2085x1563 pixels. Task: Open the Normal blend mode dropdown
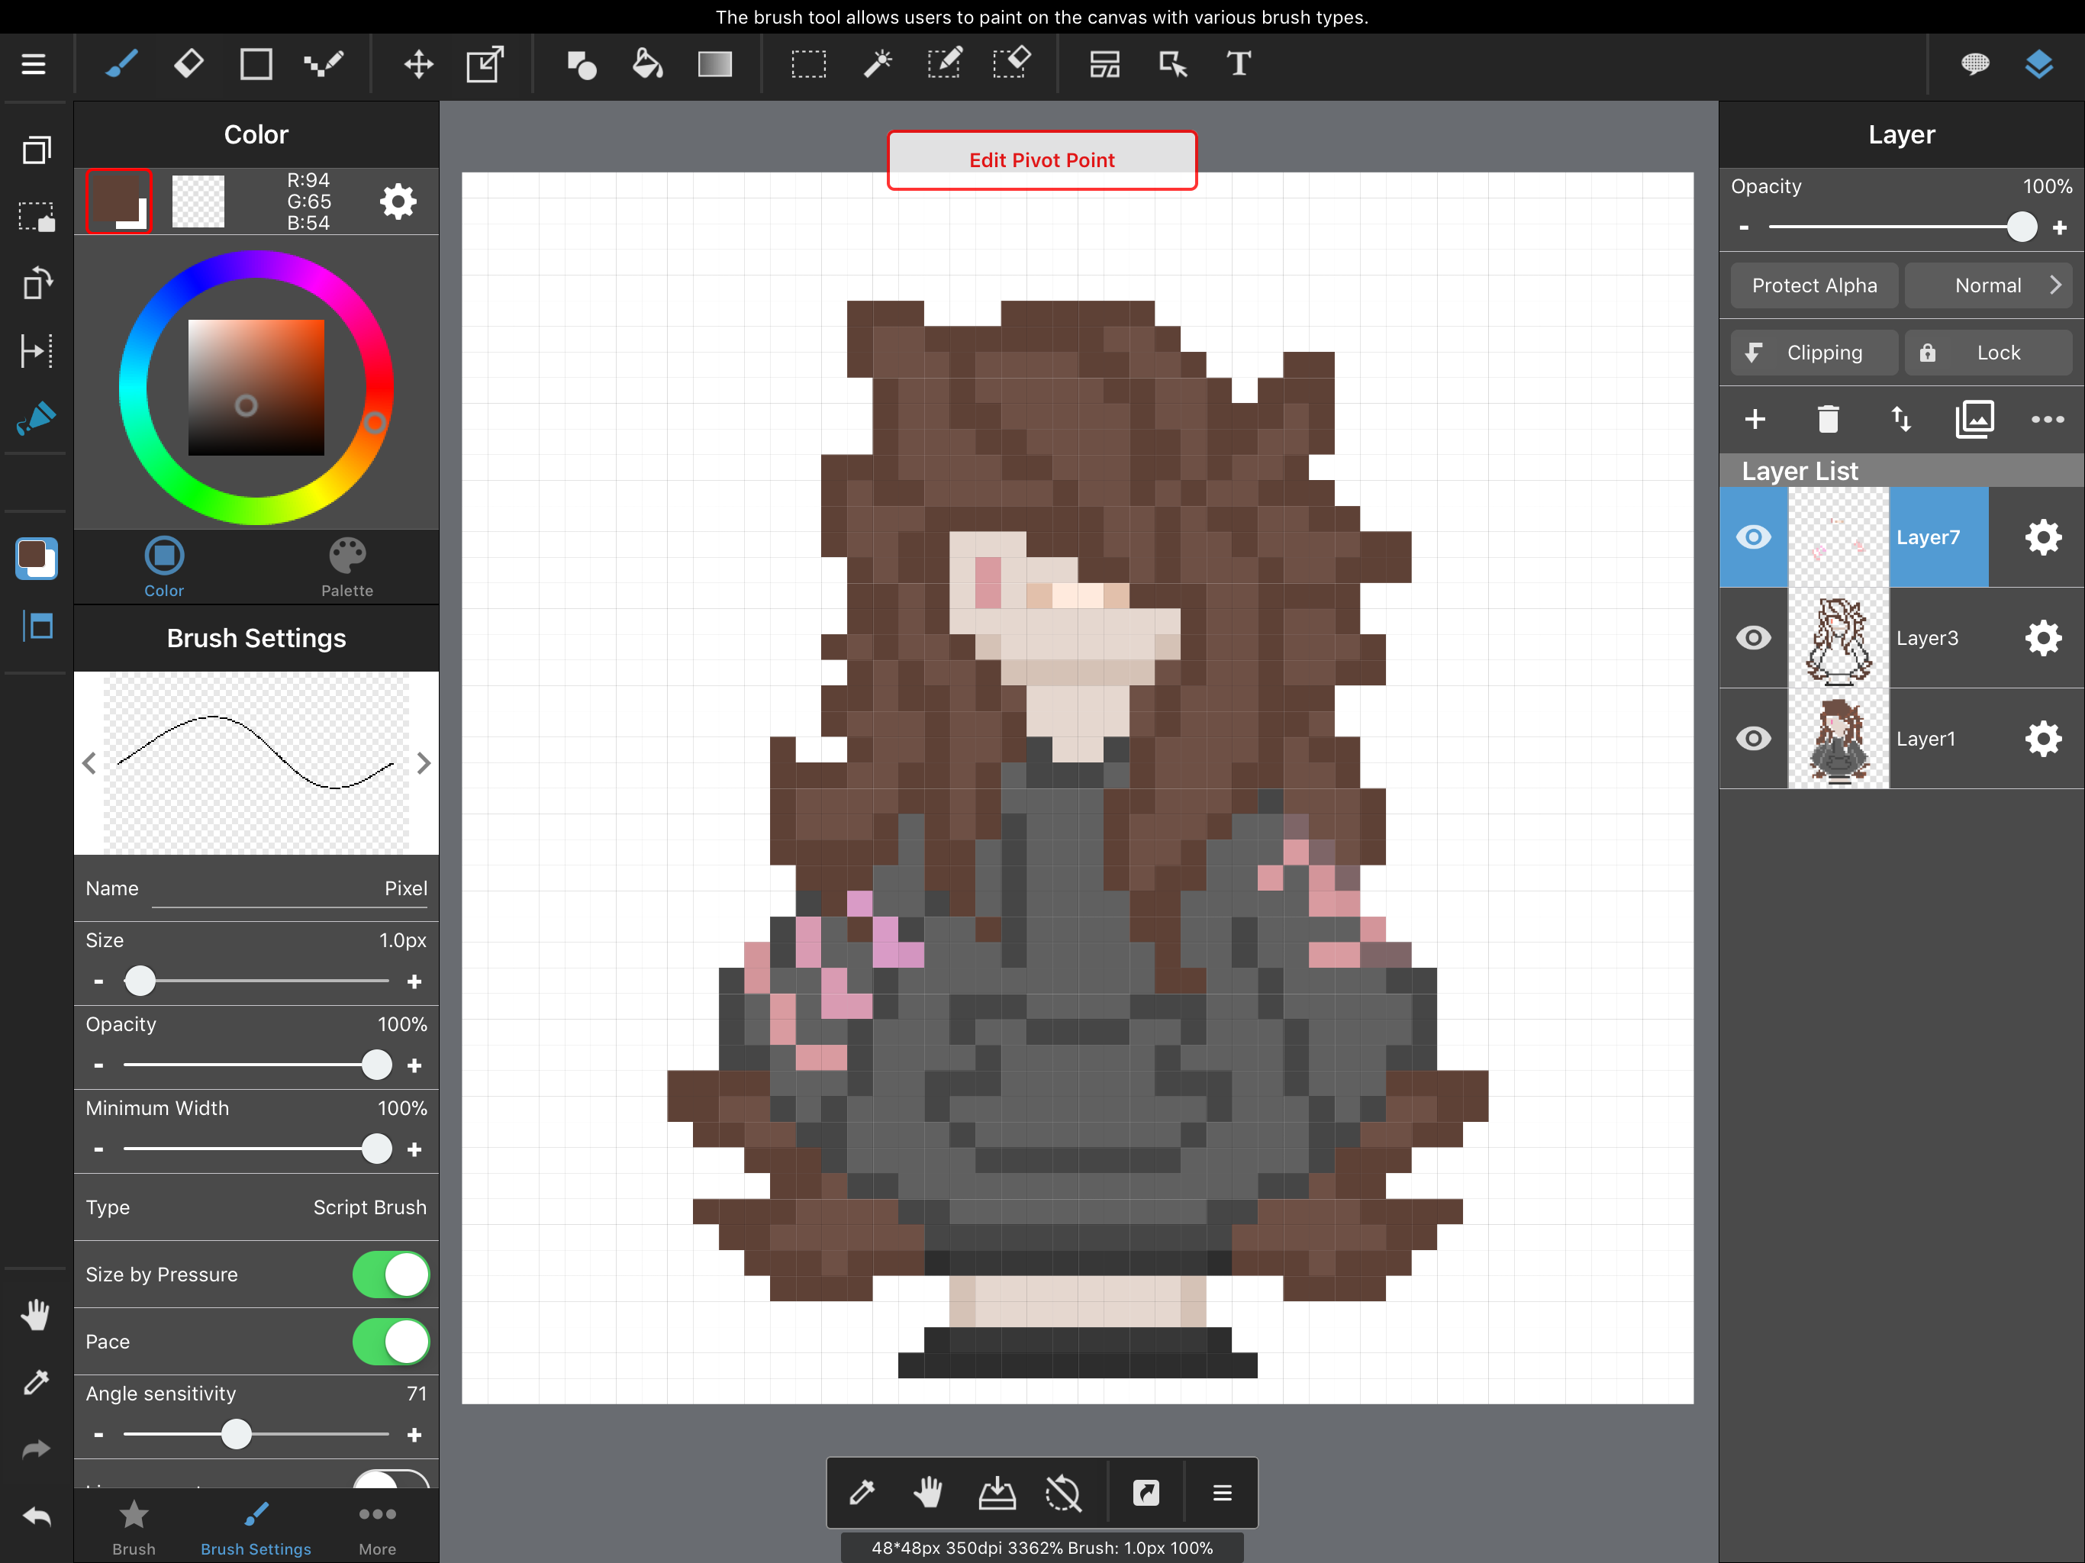(1989, 285)
